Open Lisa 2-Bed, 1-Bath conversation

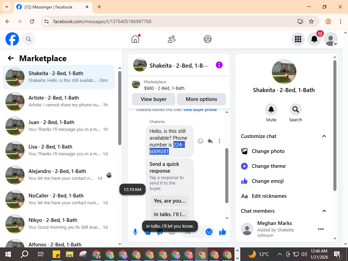[x=58, y=151]
